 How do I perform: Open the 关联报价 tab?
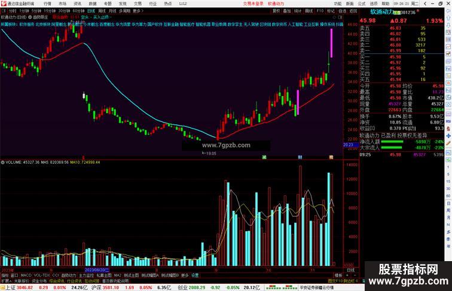pos(22,281)
